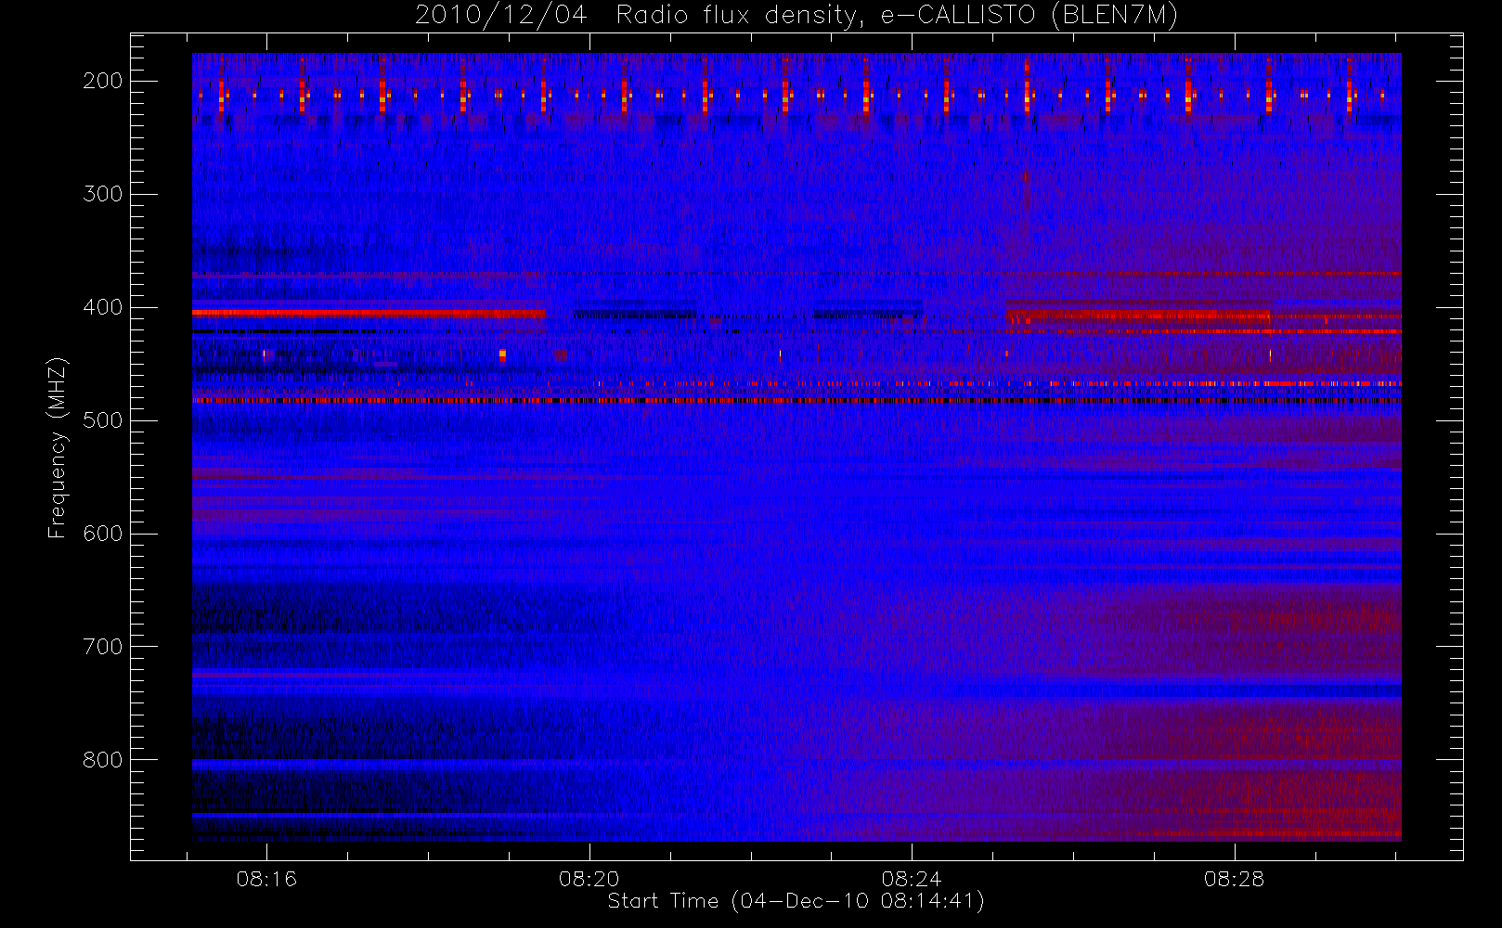Click the date "2010/12/04" in the title
The height and width of the screenshot is (928, 1502).
501,15
